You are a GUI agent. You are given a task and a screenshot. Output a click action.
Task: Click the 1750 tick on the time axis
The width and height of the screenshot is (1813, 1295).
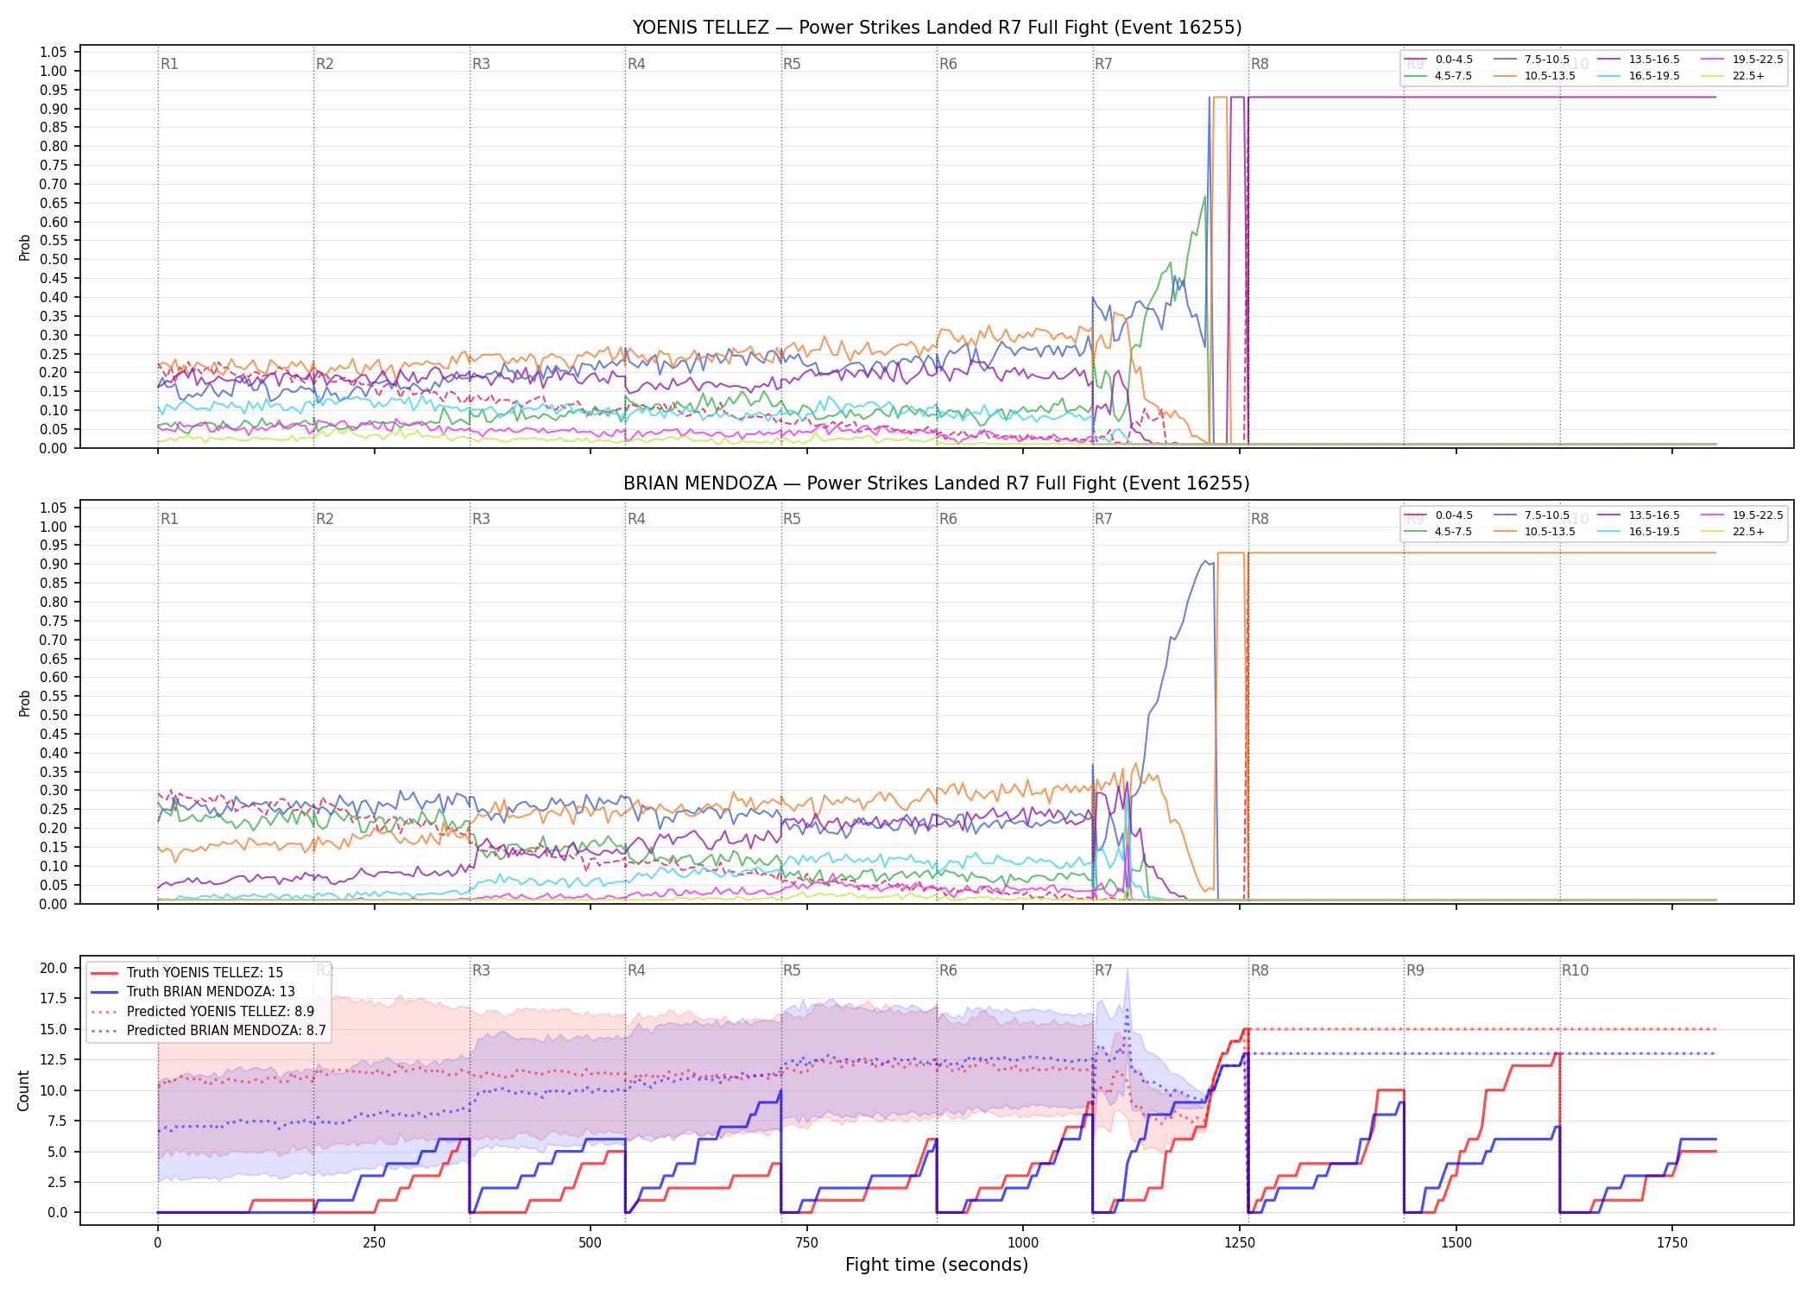click(1672, 1243)
